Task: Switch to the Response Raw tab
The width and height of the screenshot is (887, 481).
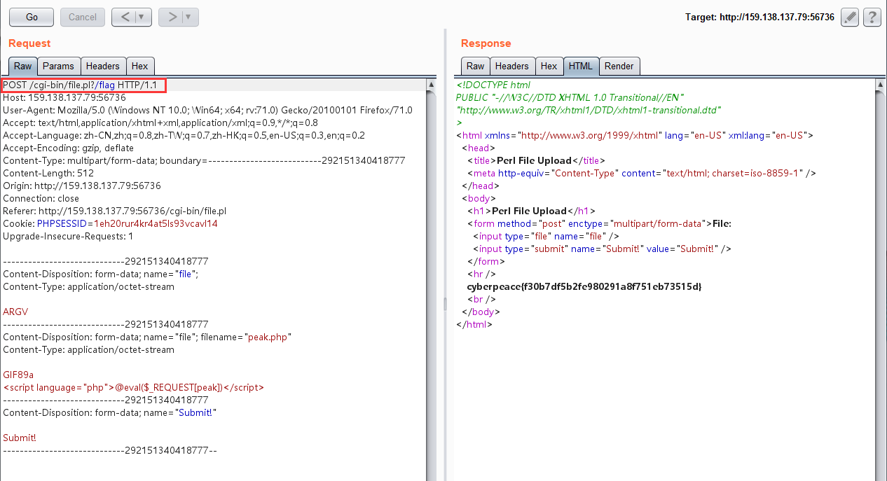Action: click(x=475, y=67)
